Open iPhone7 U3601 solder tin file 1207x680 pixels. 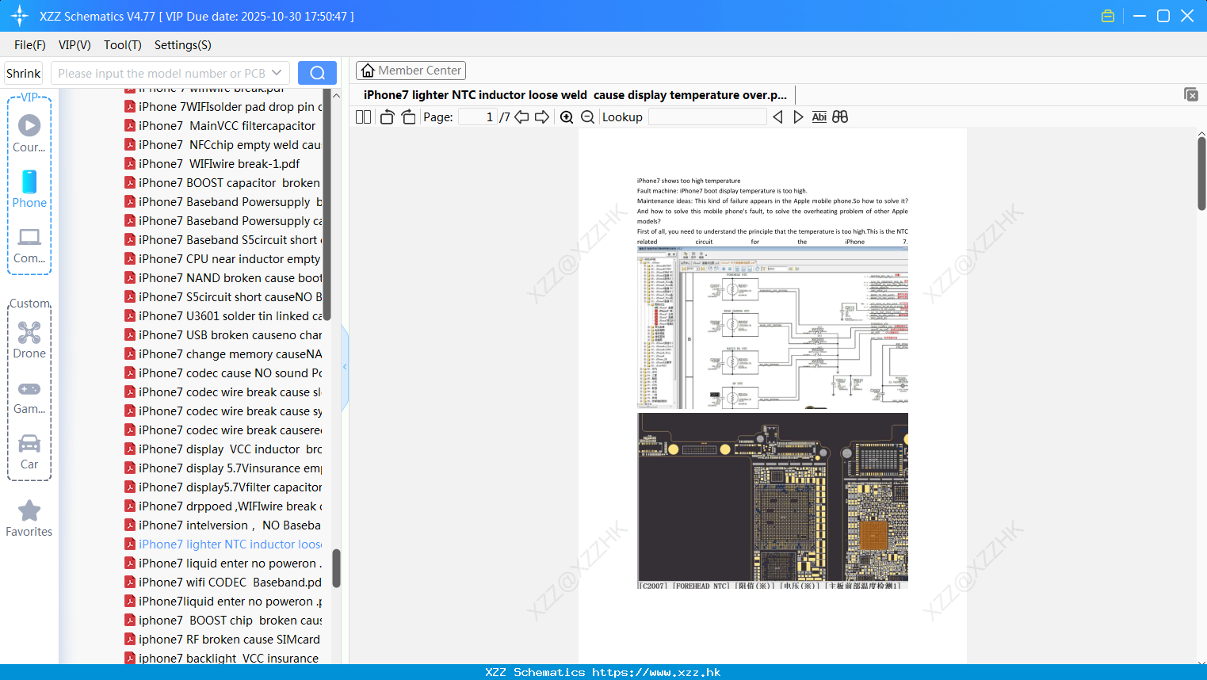pyautogui.click(x=223, y=316)
